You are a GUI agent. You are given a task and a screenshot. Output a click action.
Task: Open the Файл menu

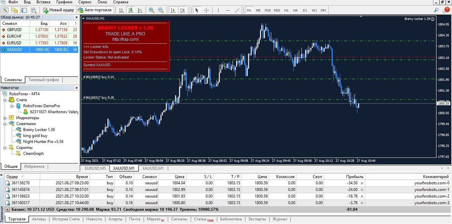[13, 2]
